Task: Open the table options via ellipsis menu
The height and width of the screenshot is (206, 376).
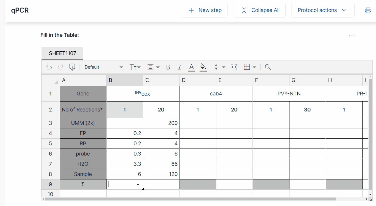Action: tap(352, 35)
